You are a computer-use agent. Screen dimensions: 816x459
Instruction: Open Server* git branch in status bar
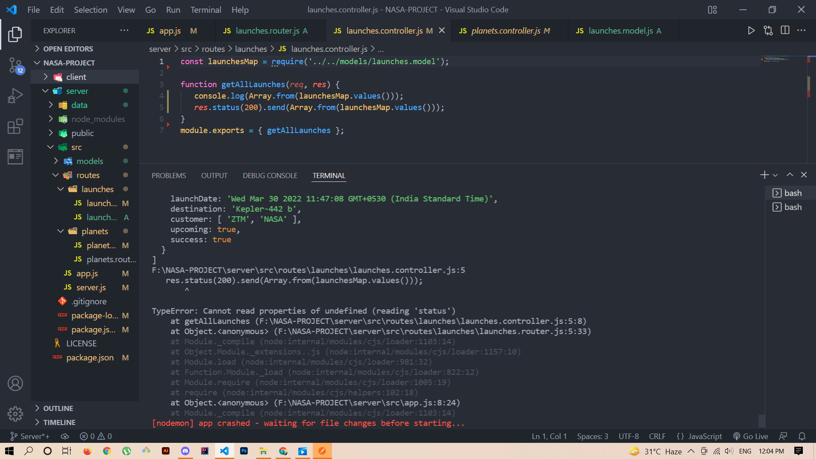(30, 436)
